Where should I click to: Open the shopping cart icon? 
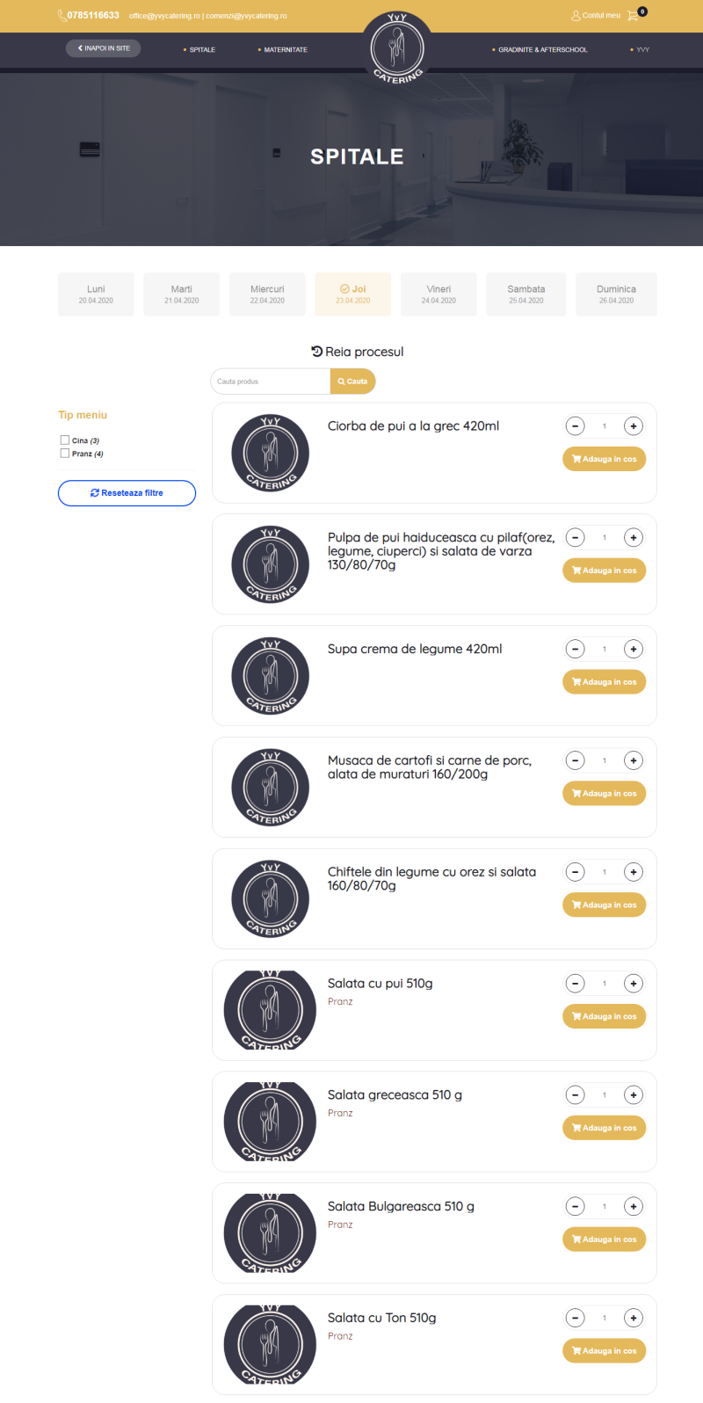[633, 15]
